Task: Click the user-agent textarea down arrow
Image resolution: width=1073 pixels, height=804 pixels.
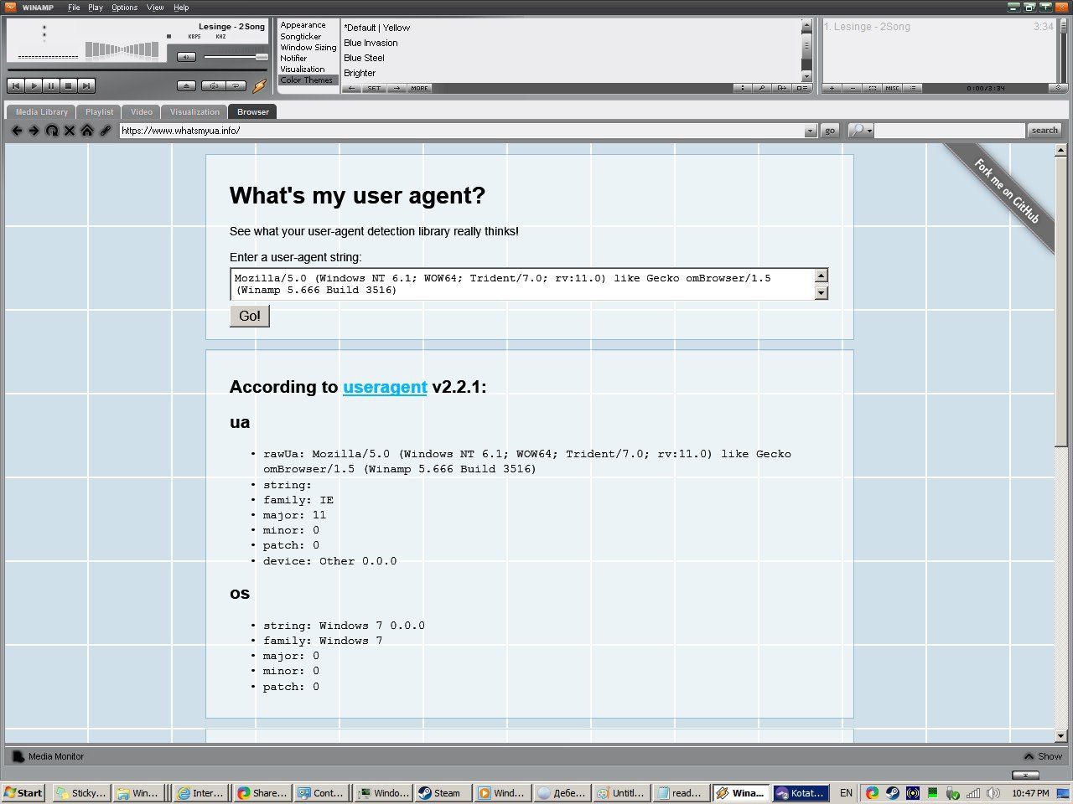Action: pyautogui.click(x=822, y=292)
